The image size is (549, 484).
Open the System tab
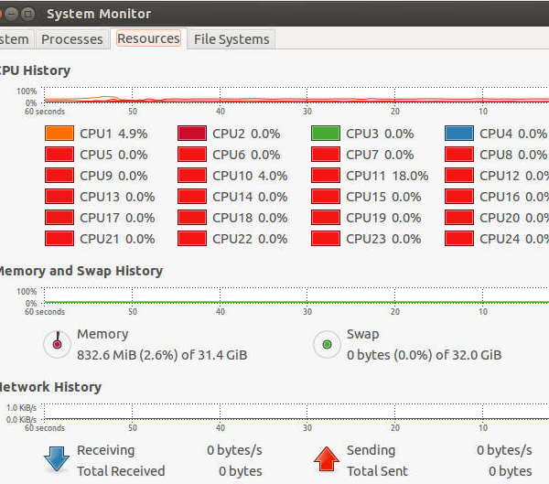pyautogui.click(x=16, y=39)
